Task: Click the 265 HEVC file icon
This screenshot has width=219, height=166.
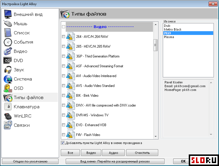Action: tap(71, 46)
